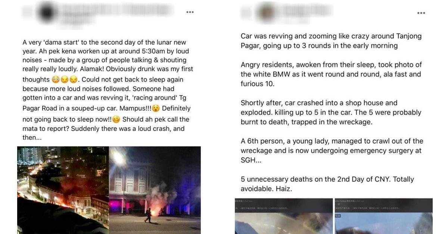Open the left post's three-dot options menu
This screenshot has height=234, width=448.
pyautogui.click(x=190, y=12)
